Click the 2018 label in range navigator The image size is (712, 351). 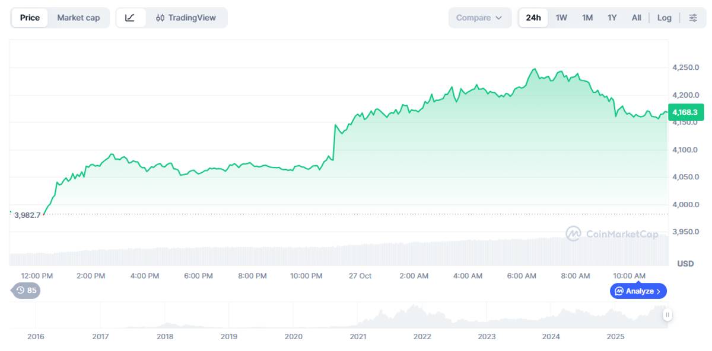coord(165,336)
